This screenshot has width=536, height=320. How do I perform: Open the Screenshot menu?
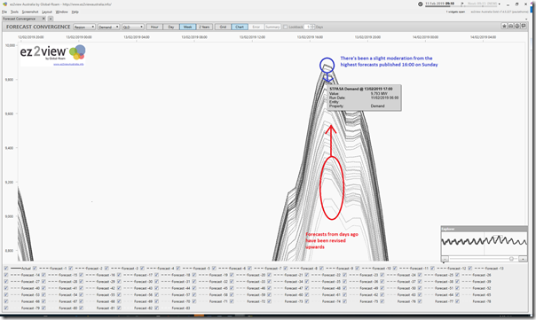coord(30,12)
